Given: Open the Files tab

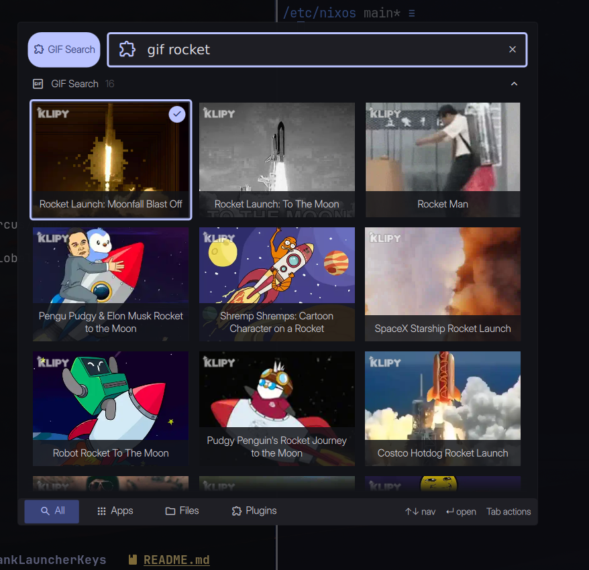Looking at the screenshot, I should (x=182, y=511).
